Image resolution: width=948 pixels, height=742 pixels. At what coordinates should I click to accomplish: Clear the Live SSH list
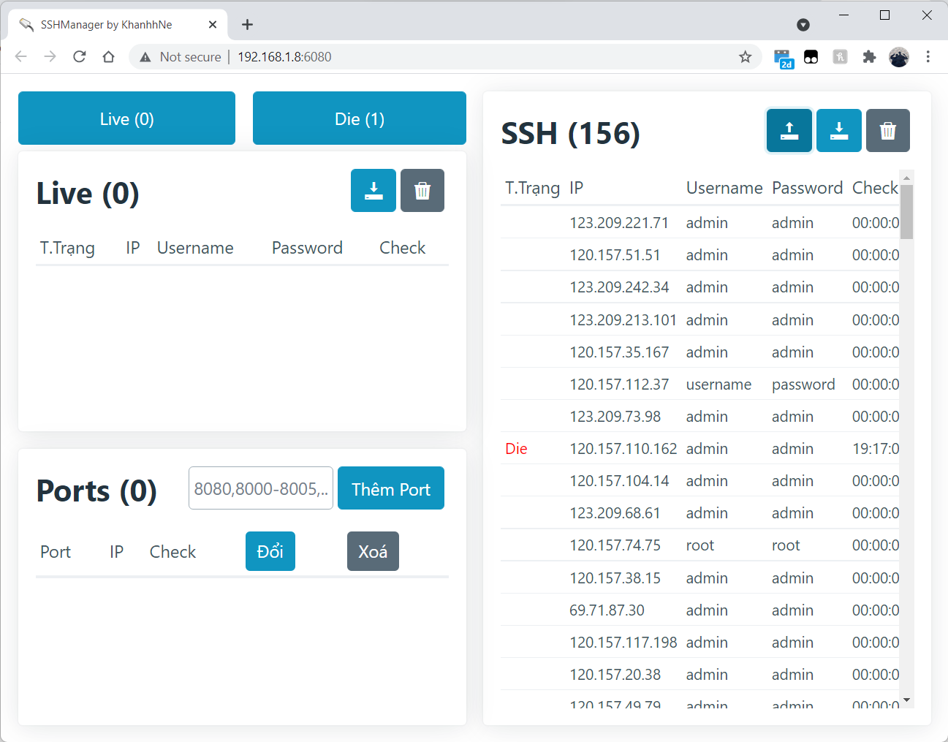(x=422, y=191)
